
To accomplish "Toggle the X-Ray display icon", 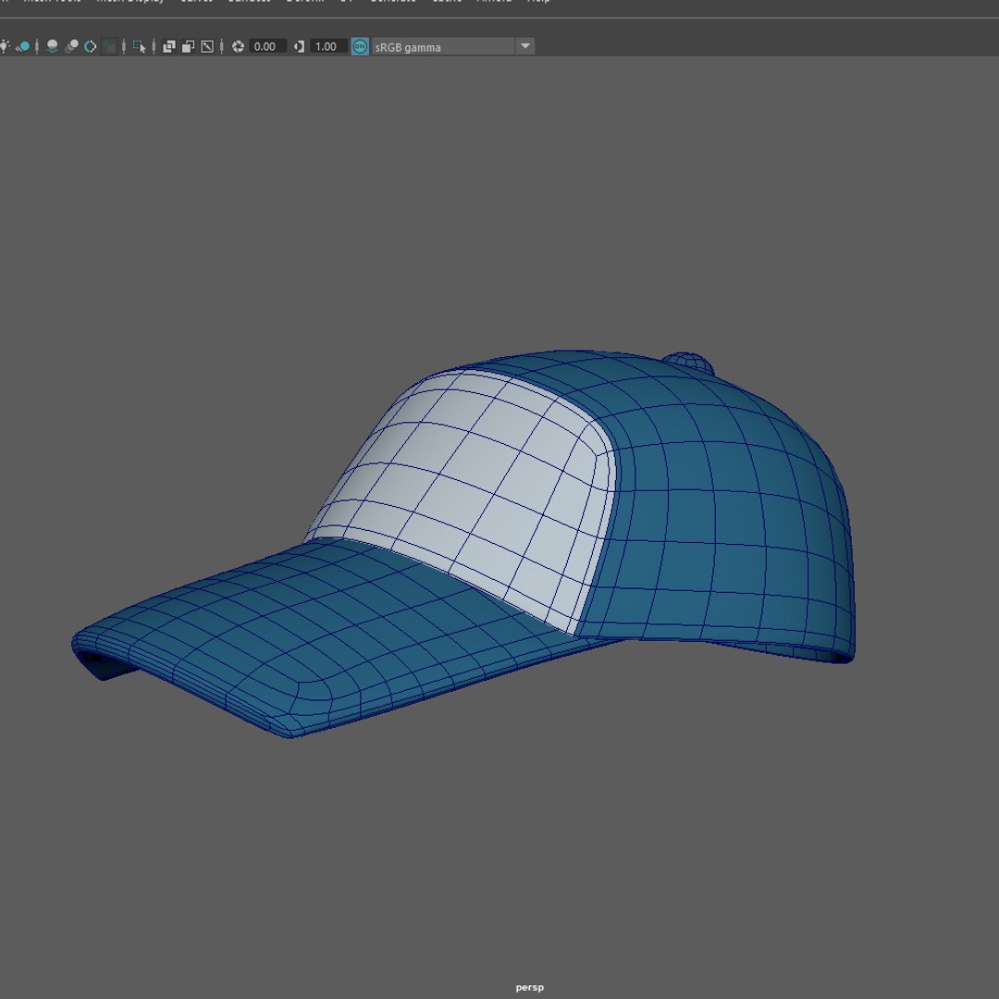I will coord(169,46).
